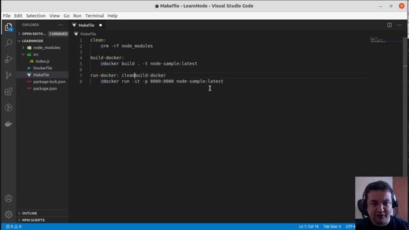Open the Search view icon
409x230 pixels.
click(x=8, y=43)
